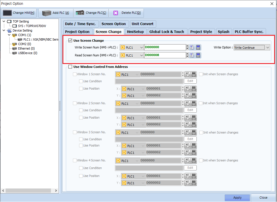The width and height of the screenshot is (277, 202).
Task: Click the COM1 port icon in tree
Action: click(14, 35)
